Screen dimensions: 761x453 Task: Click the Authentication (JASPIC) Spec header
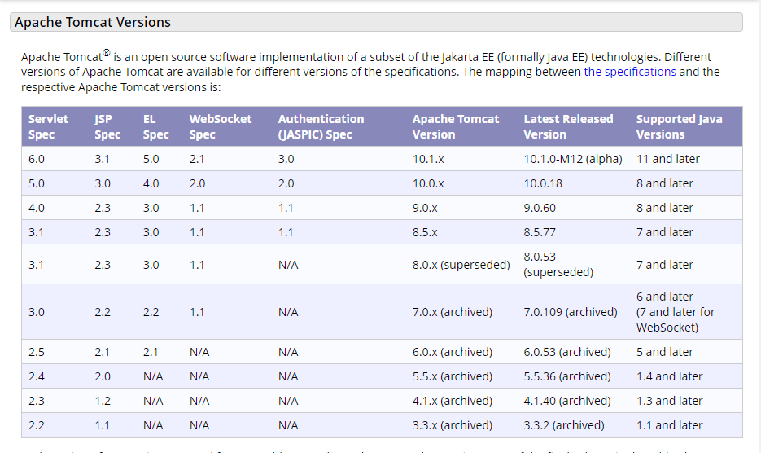(321, 126)
